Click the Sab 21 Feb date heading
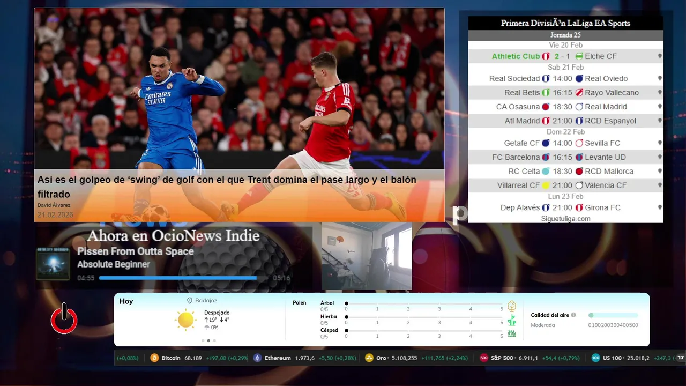 (565, 67)
